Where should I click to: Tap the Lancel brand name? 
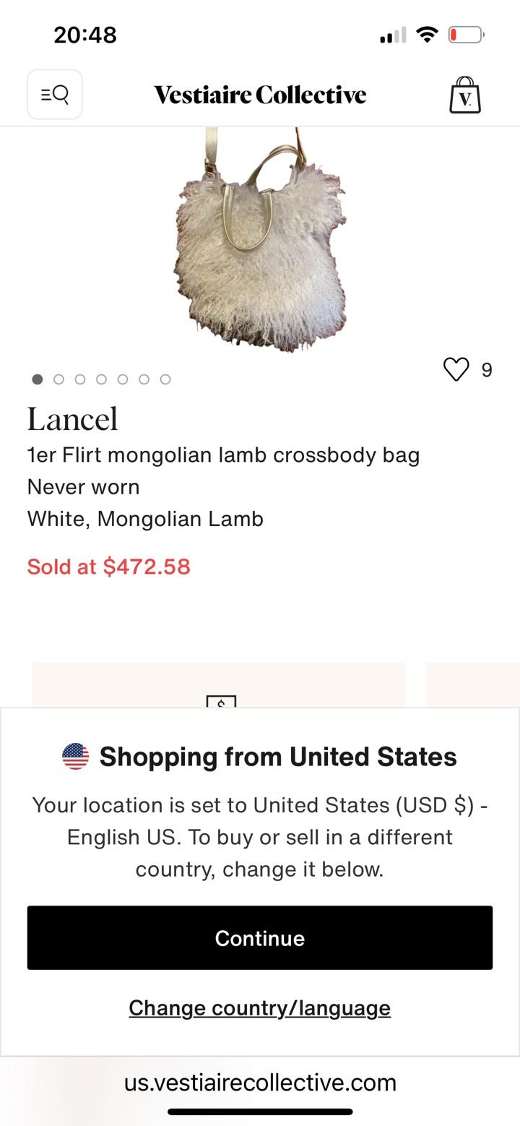pos(72,419)
